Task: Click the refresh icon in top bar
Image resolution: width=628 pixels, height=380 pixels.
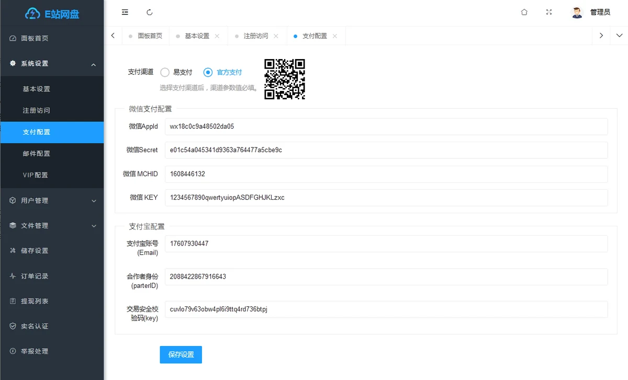Action: [150, 12]
